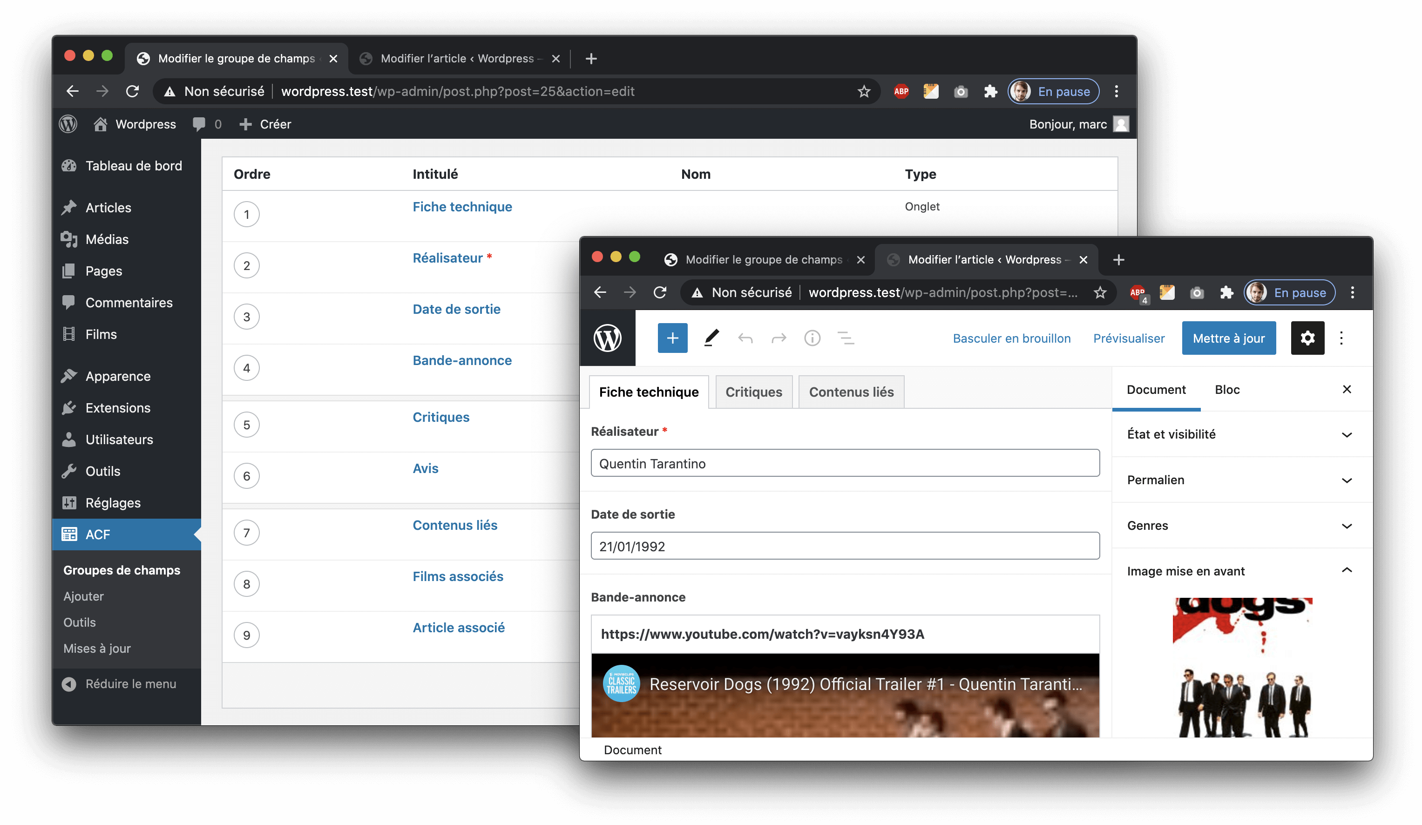Open block navigation list icon
Image resolution: width=1422 pixels, height=825 pixels.
[x=845, y=338]
